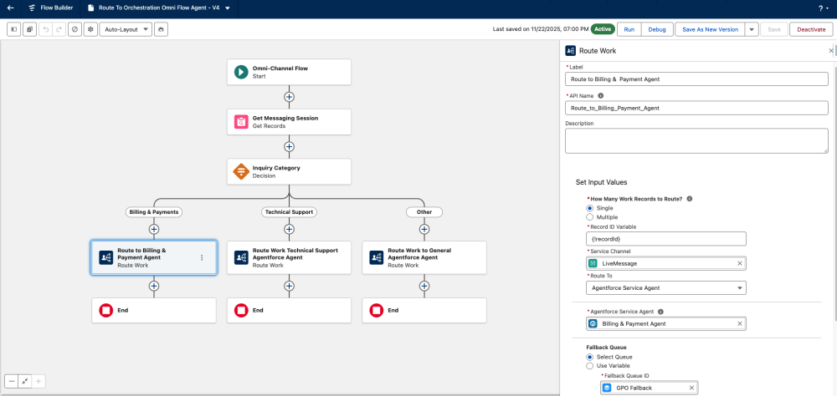Click the Billing & Payments branch label

pos(154,212)
